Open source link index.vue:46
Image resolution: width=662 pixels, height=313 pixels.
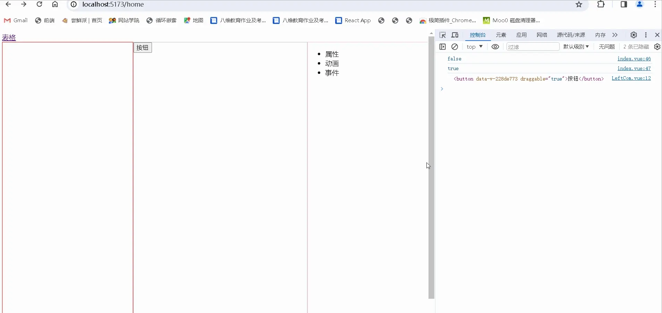coord(634,59)
